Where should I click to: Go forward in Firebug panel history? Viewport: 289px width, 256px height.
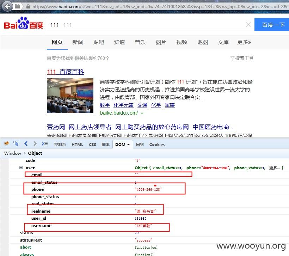click(x=35, y=144)
